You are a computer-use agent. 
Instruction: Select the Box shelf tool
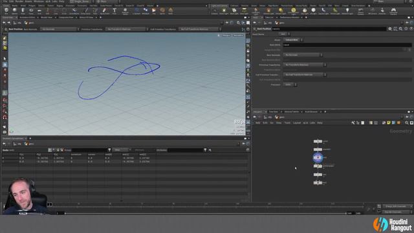pos(6,11)
